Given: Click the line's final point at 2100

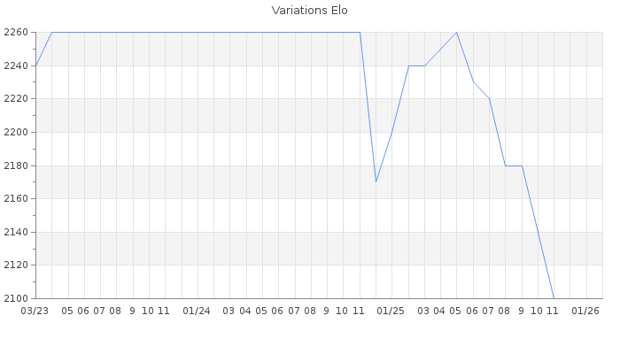Looking at the screenshot, I should click(x=554, y=297).
